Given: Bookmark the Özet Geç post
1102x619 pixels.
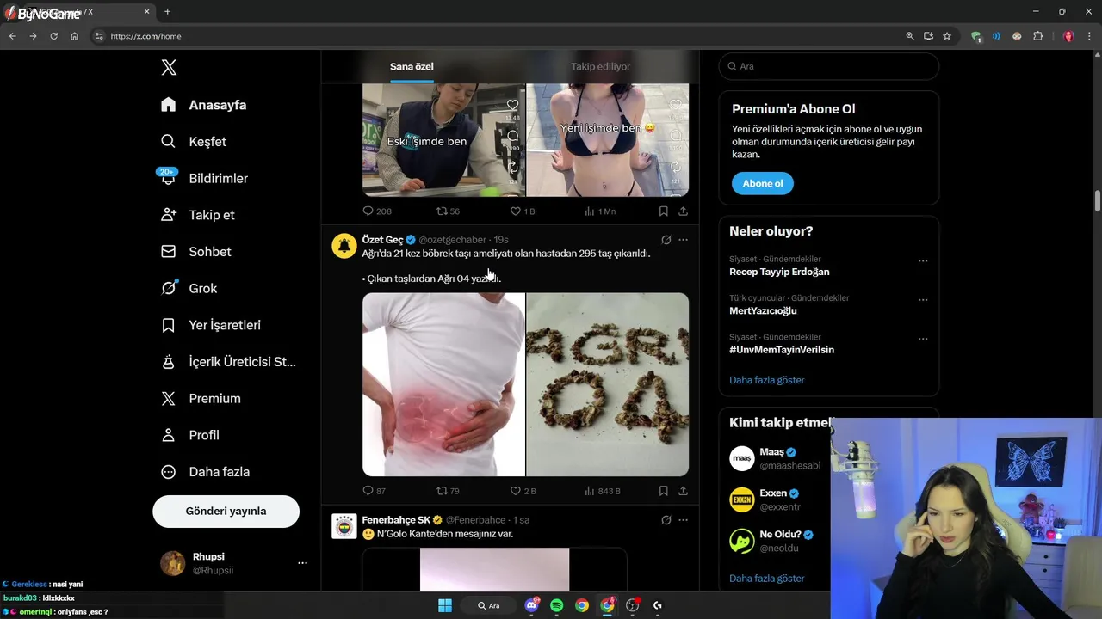Looking at the screenshot, I should (x=663, y=491).
